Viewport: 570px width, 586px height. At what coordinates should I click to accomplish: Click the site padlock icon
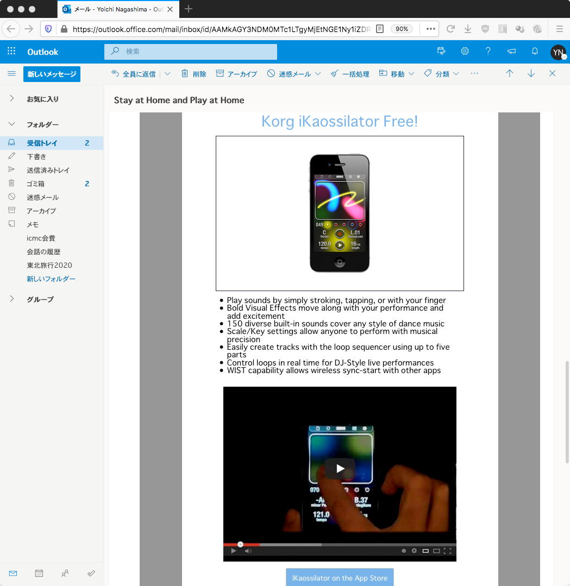pyautogui.click(x=64, y=29)
